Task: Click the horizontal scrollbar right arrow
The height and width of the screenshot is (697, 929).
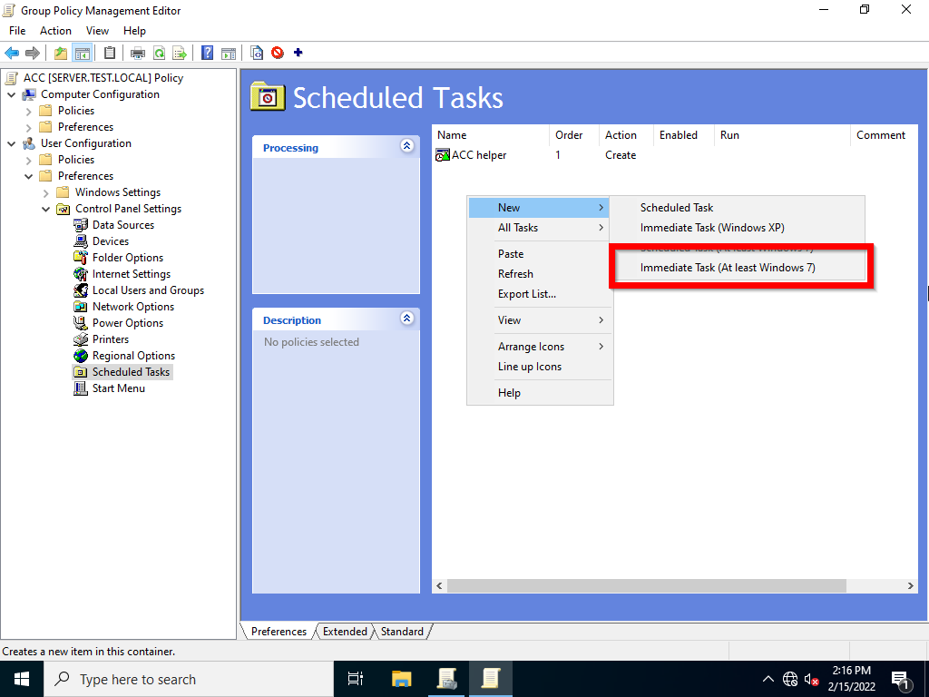Action: 911,585
